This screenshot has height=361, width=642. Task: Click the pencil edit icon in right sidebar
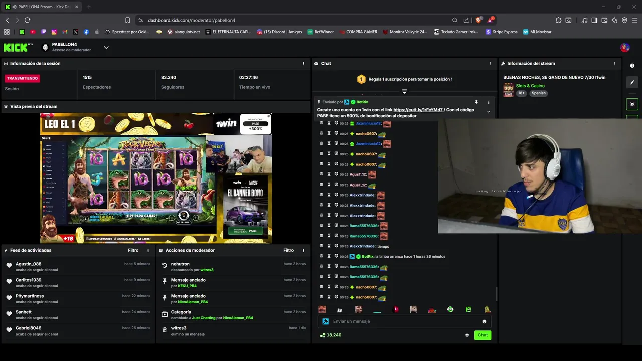[x=632, y=82]
